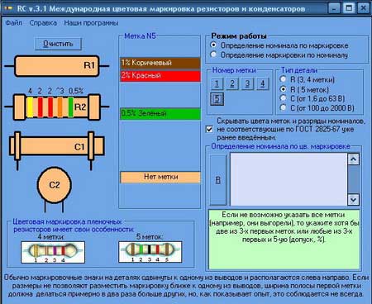Toggle the ГОСТ 2825-67 hide colors checkbox

(209, 129)
